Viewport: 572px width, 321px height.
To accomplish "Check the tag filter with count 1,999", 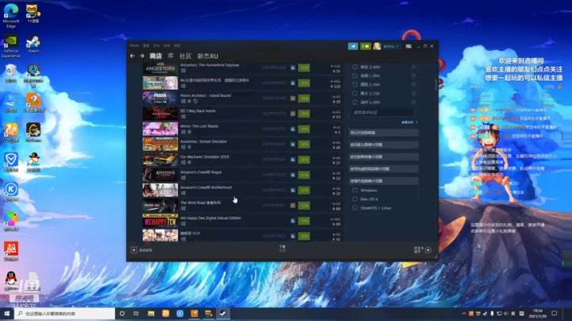I will [354, 75].
